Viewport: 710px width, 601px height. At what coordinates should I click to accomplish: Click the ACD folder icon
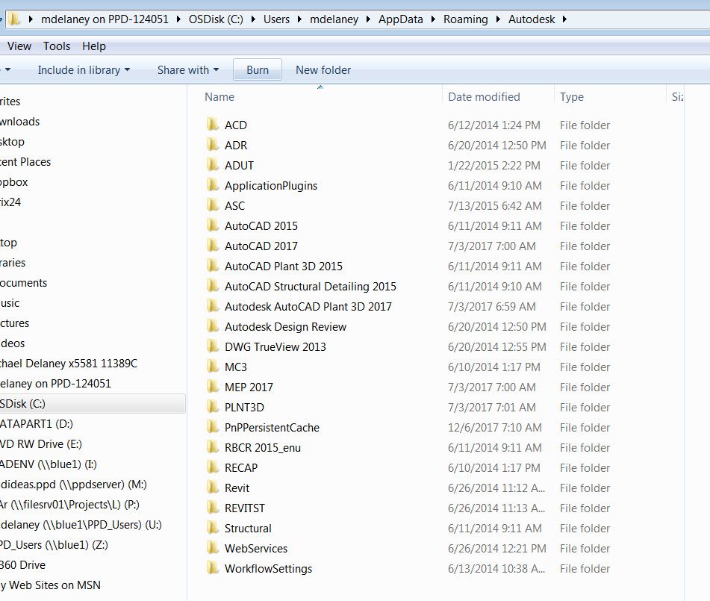tap(212, 125)
